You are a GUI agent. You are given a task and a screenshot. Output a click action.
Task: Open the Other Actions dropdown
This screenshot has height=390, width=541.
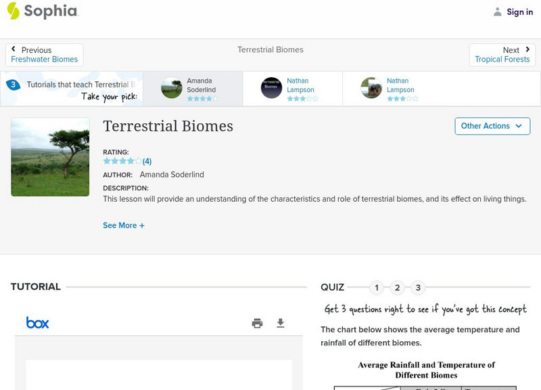tap(492, 126)
